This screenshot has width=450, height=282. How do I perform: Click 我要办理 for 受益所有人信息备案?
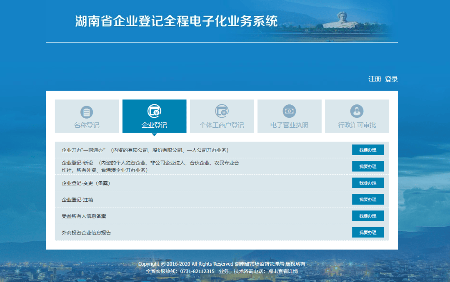click(x=368, y=215)
